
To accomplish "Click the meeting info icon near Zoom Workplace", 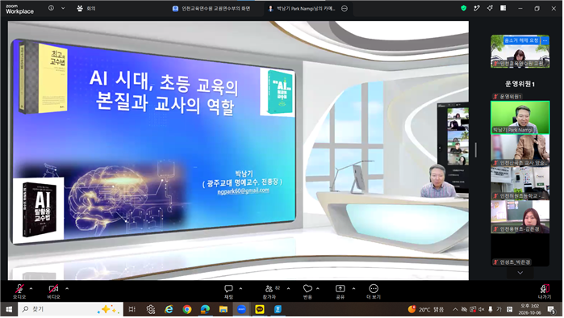I will coord(51,8).
